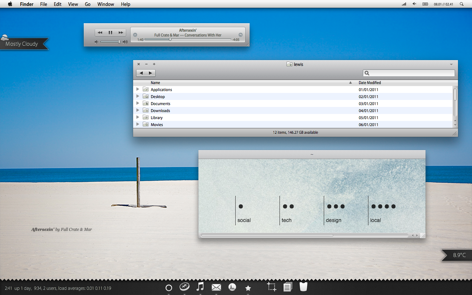Click the volume slider in player
This screenshot has height=295, width=472.
(x=111, y=42)
